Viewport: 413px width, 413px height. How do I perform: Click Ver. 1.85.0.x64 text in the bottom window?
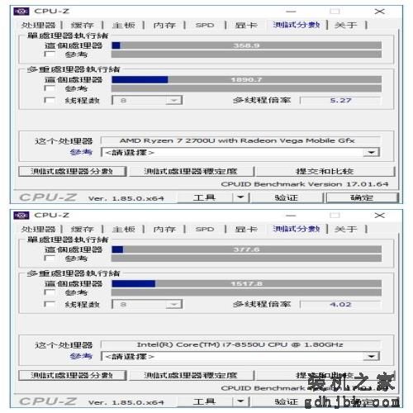coord(126,402)
